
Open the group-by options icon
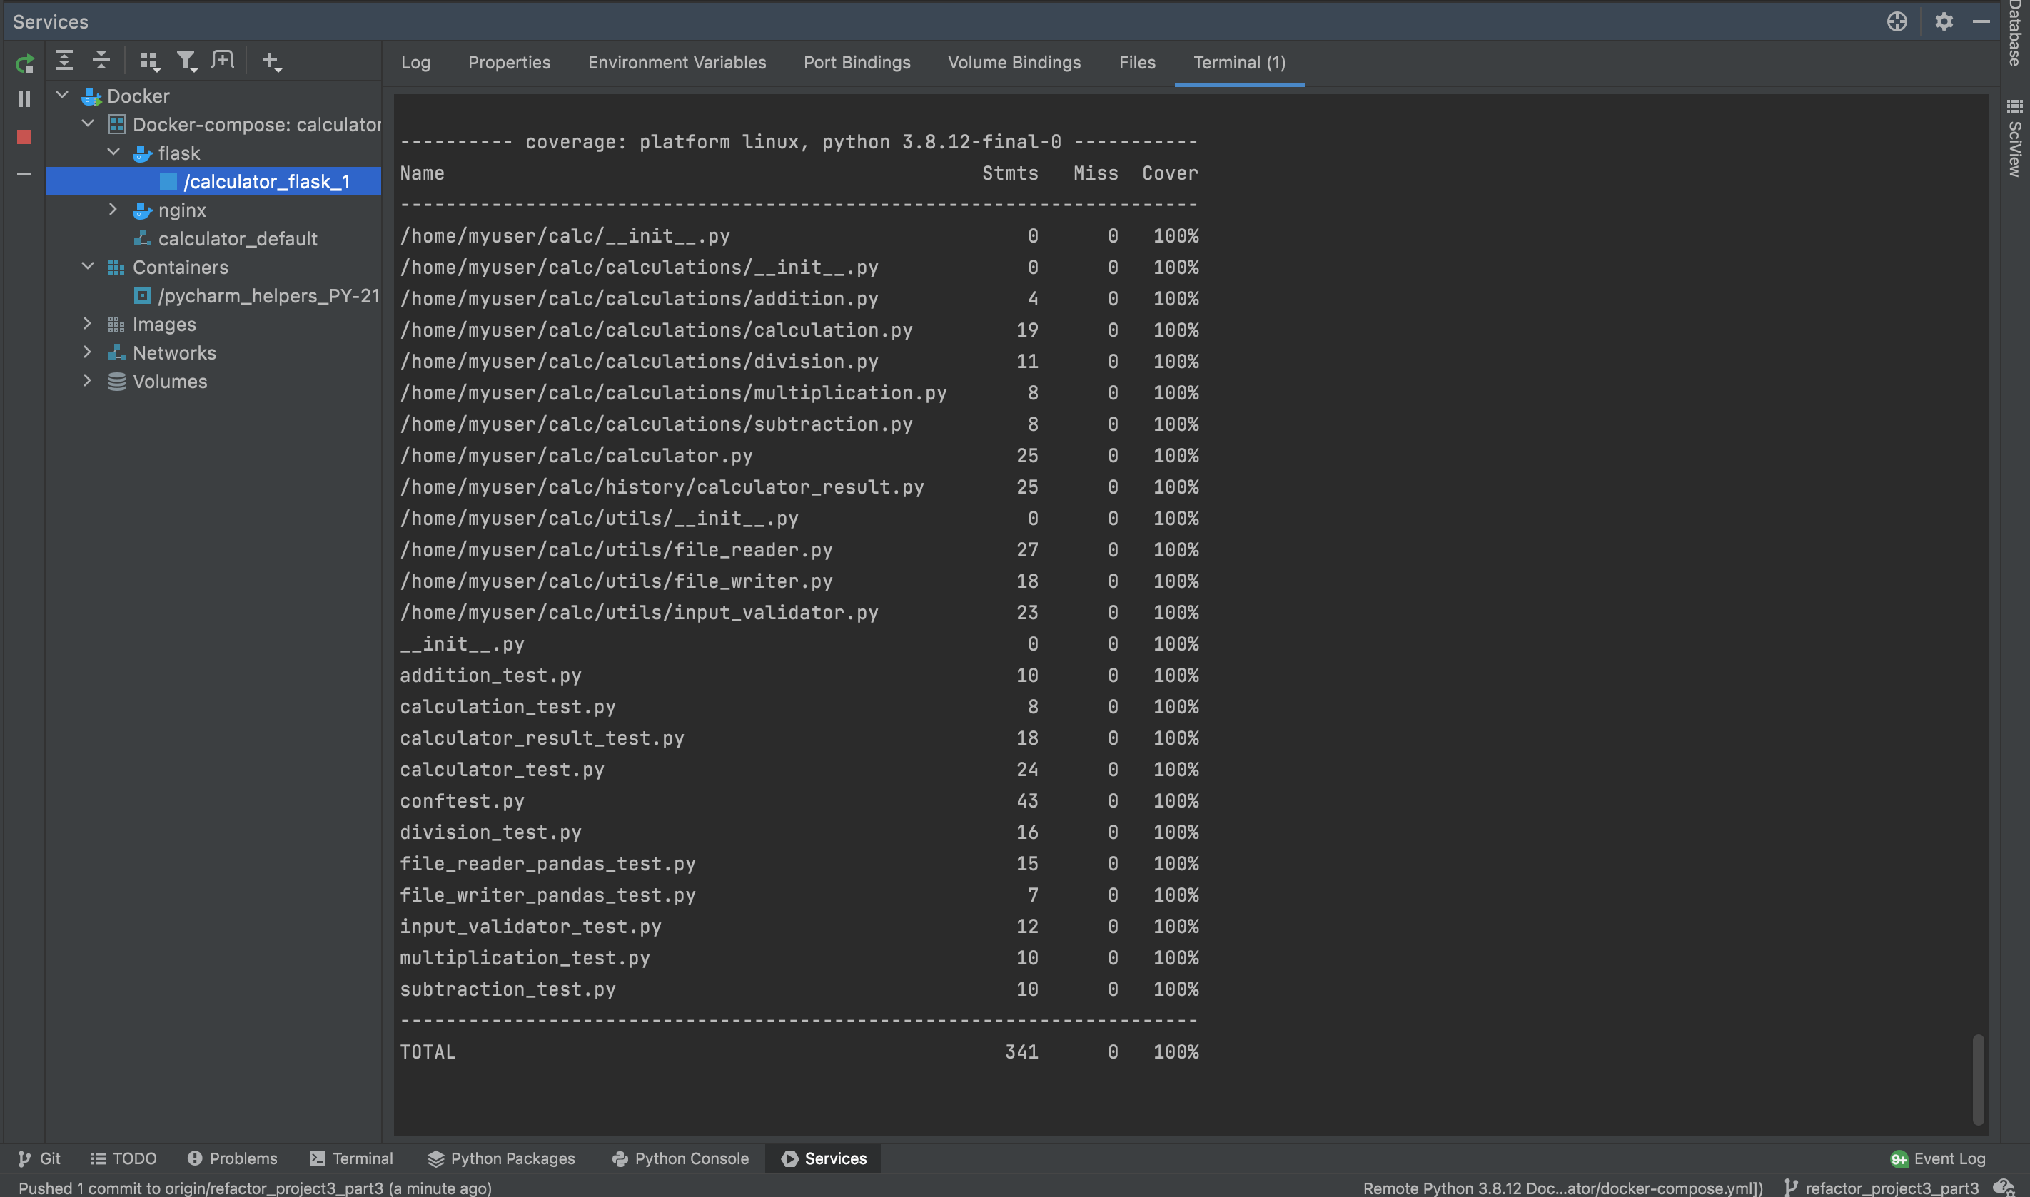pos(149,61)
